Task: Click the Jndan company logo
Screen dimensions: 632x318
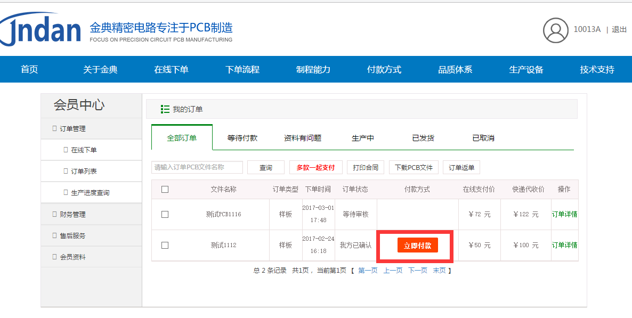Action: tap(41, 30)
